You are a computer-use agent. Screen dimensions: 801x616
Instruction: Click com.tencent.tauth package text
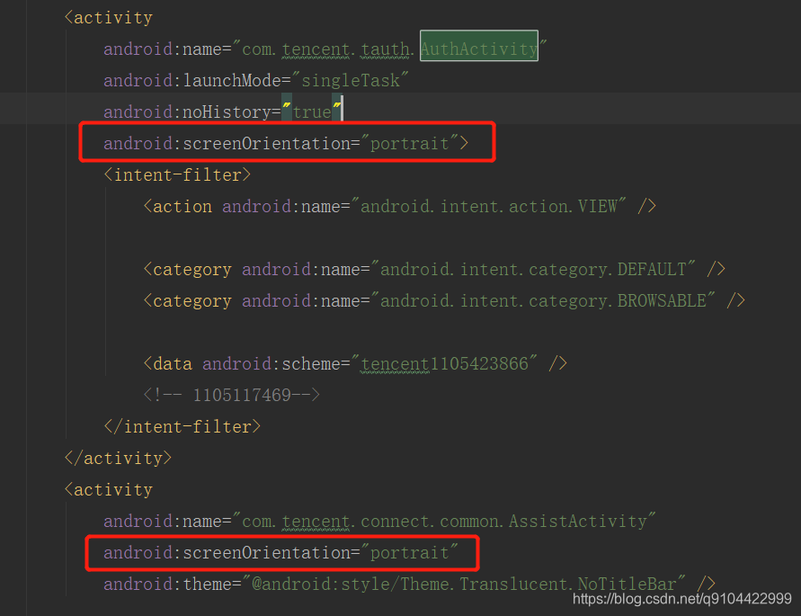[x=326, y=49]
